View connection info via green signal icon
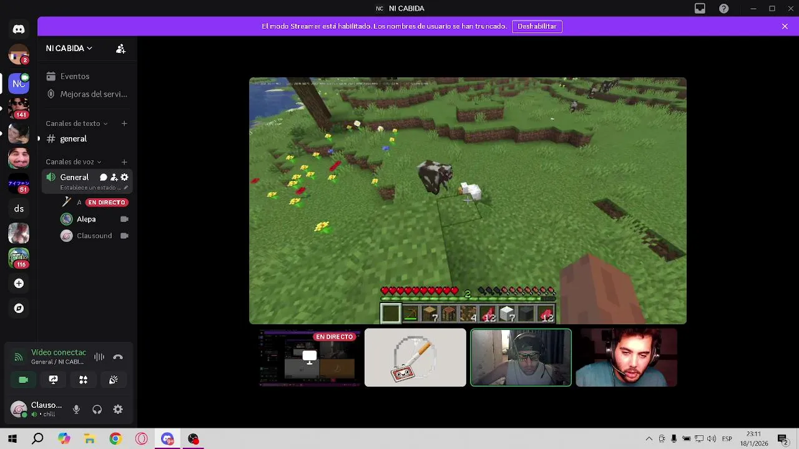The width and height of the screenshot is (799, 449). [x=19, y=357]
